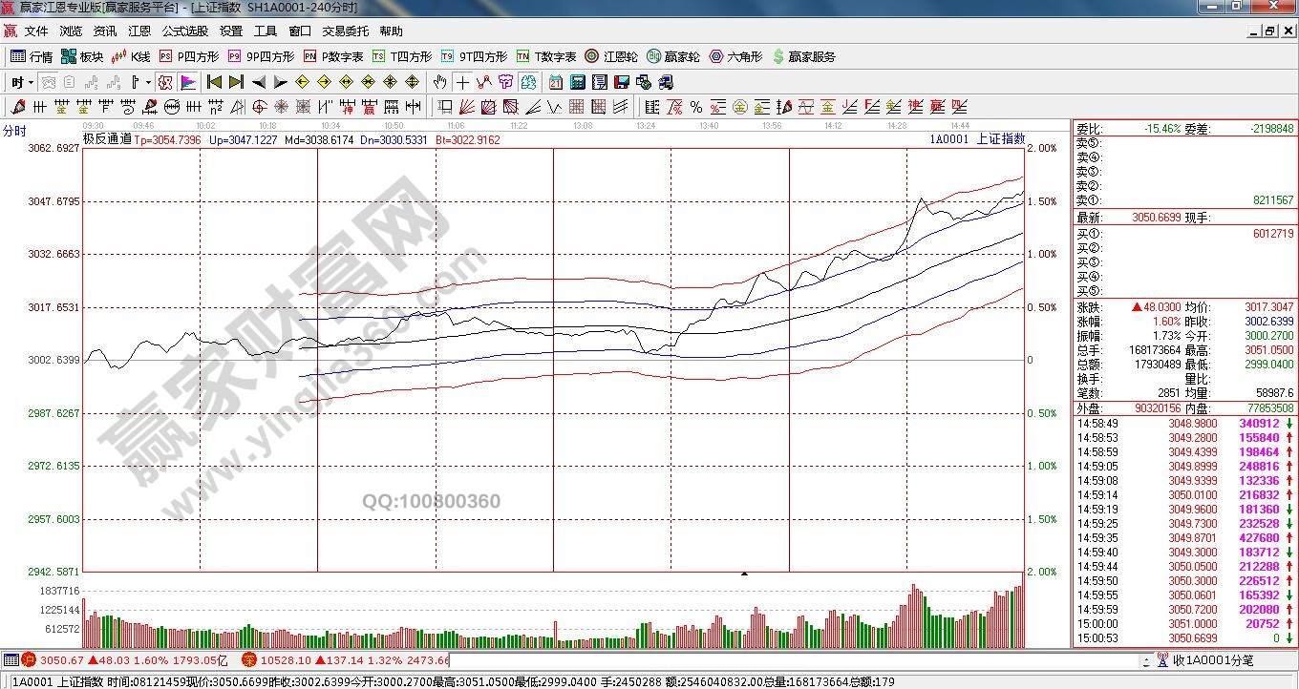Open the T数字表 tool
The width and height of the screenshot is (1299, 689).
546,57
